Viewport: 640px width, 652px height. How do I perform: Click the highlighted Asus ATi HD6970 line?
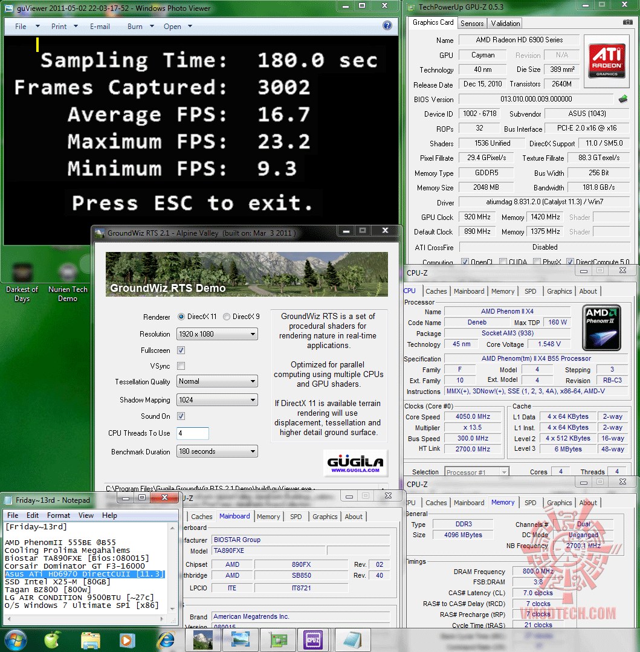(85, 574)
